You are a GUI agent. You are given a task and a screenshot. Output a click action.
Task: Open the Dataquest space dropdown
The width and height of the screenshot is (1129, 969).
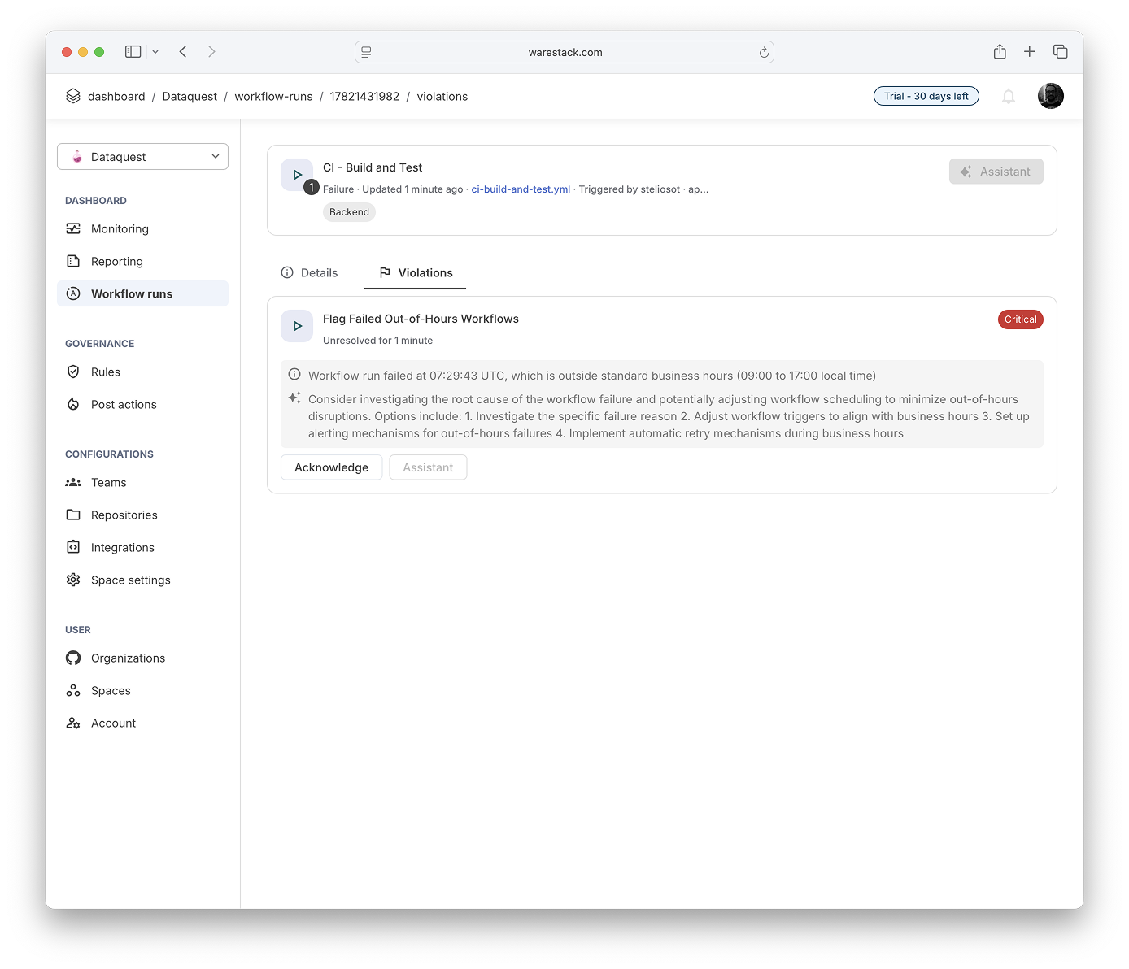point(142,157)
